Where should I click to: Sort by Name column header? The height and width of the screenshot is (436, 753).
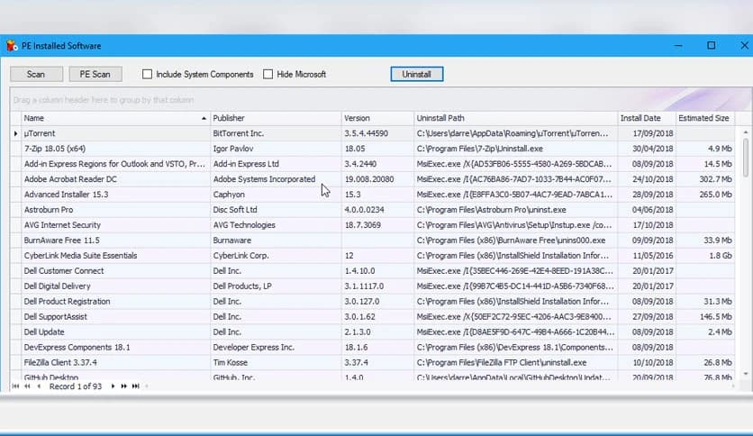(115, 118)
